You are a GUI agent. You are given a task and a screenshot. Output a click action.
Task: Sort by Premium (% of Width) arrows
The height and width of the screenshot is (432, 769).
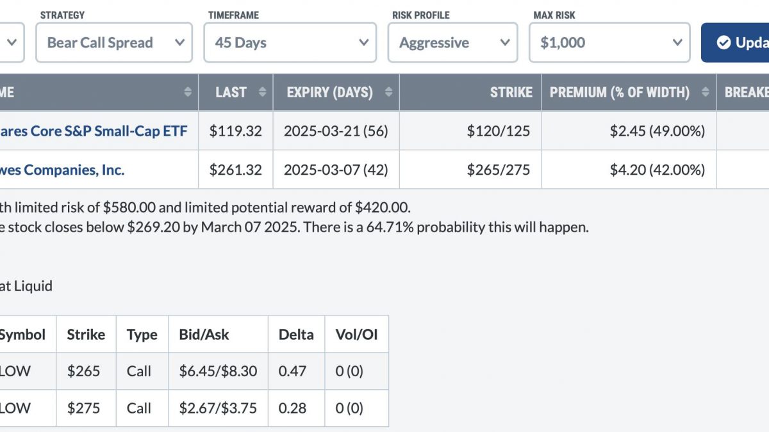click(705, 92)
